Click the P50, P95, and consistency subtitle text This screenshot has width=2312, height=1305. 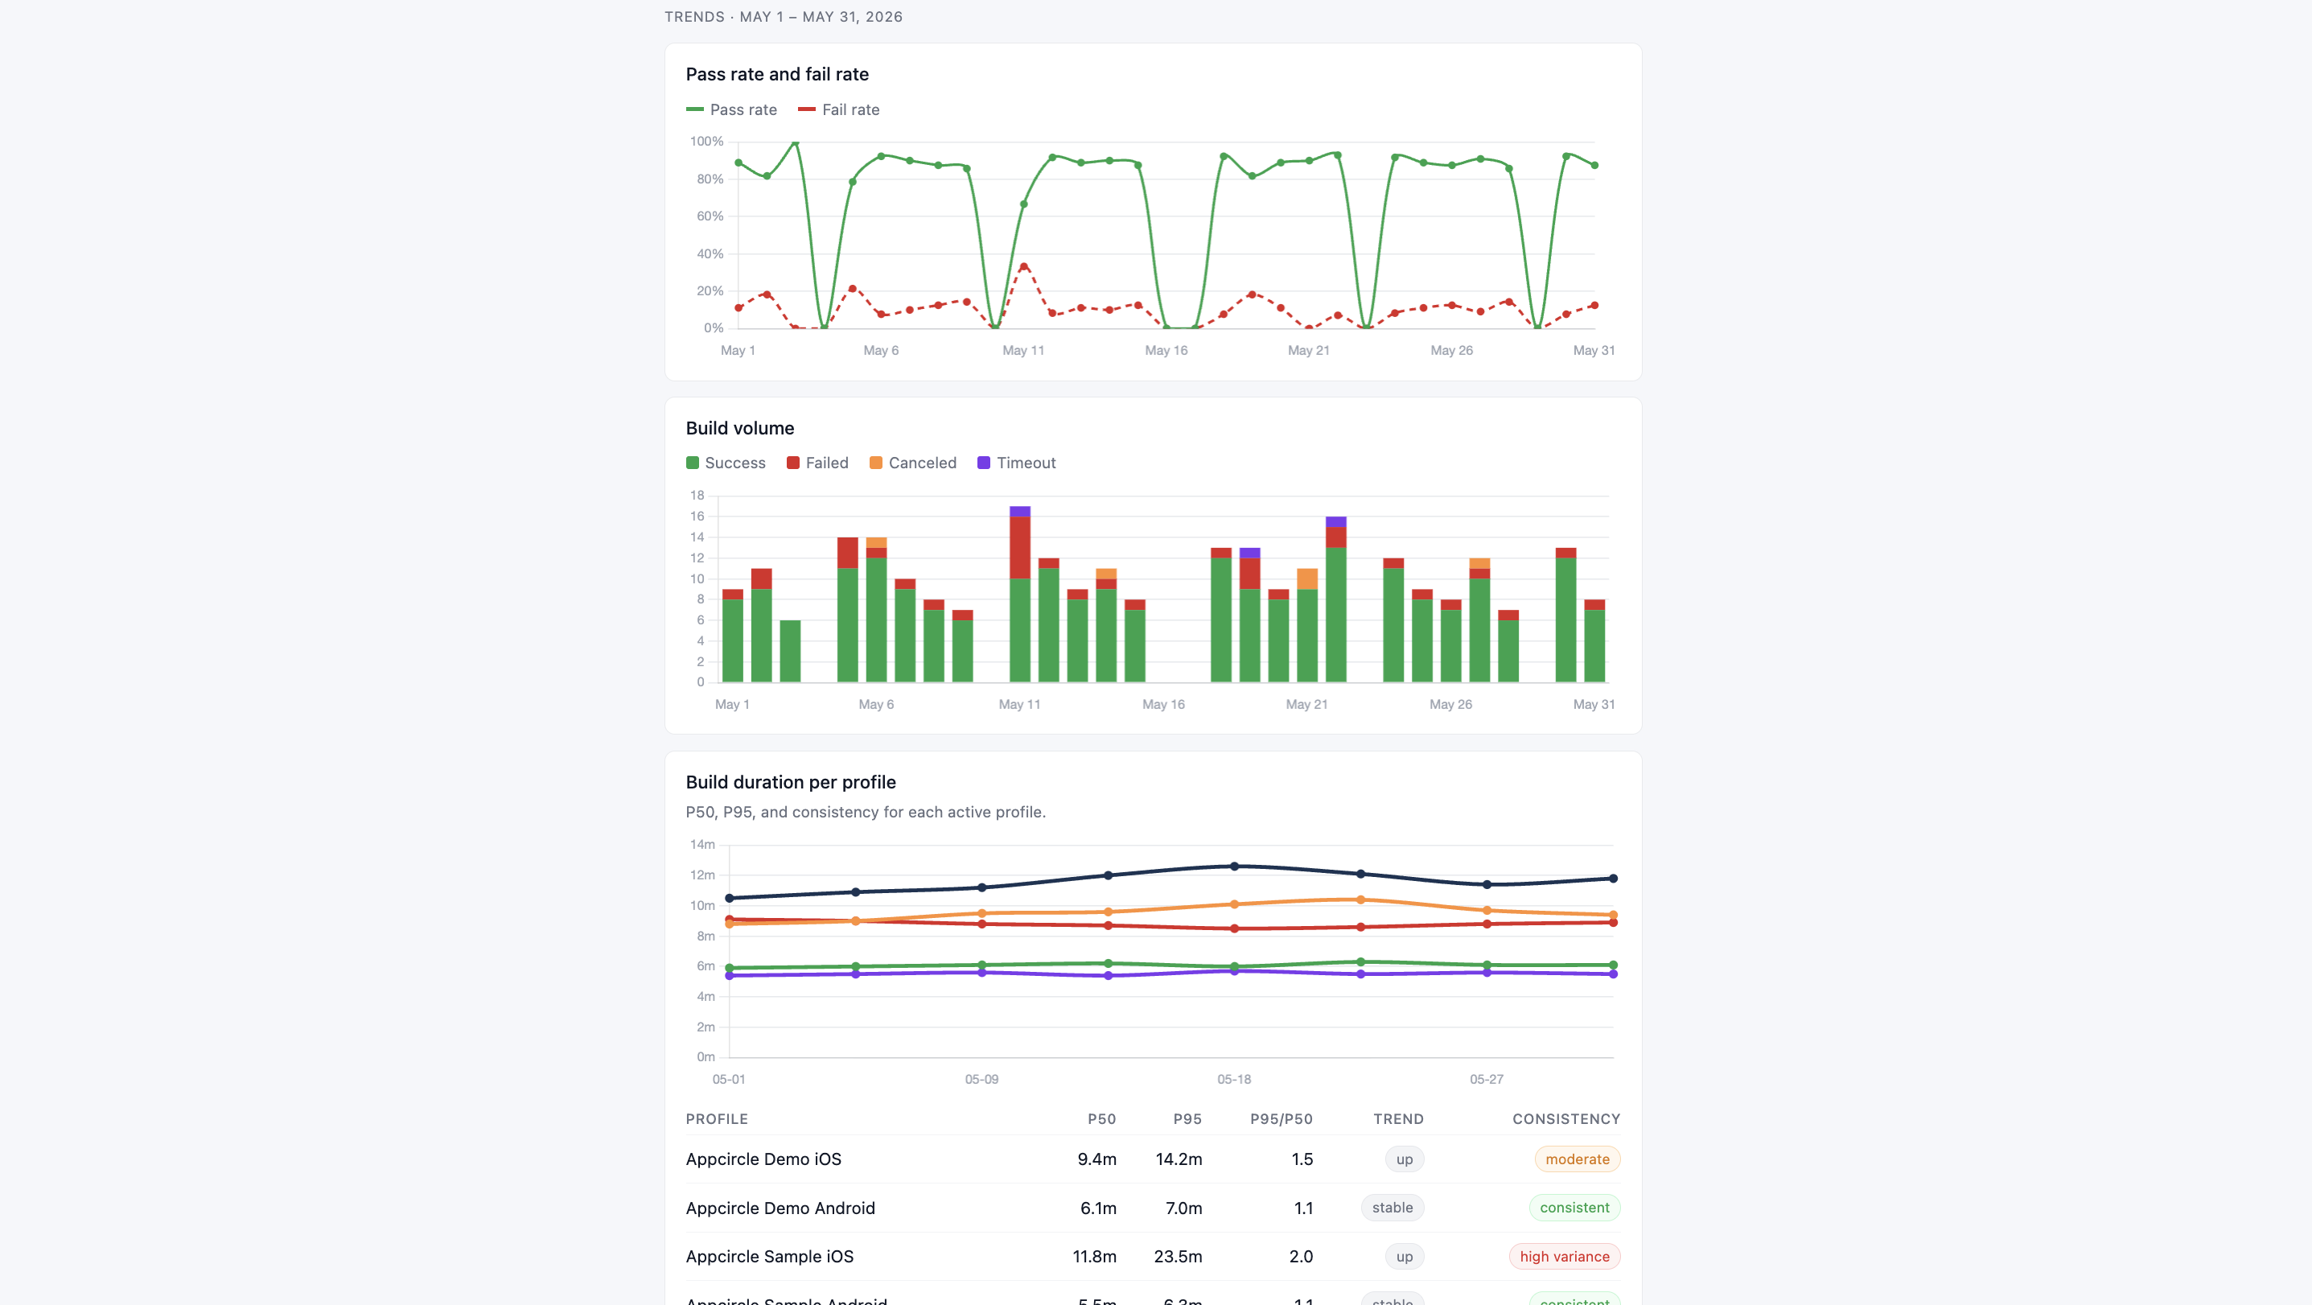[866, 813]
